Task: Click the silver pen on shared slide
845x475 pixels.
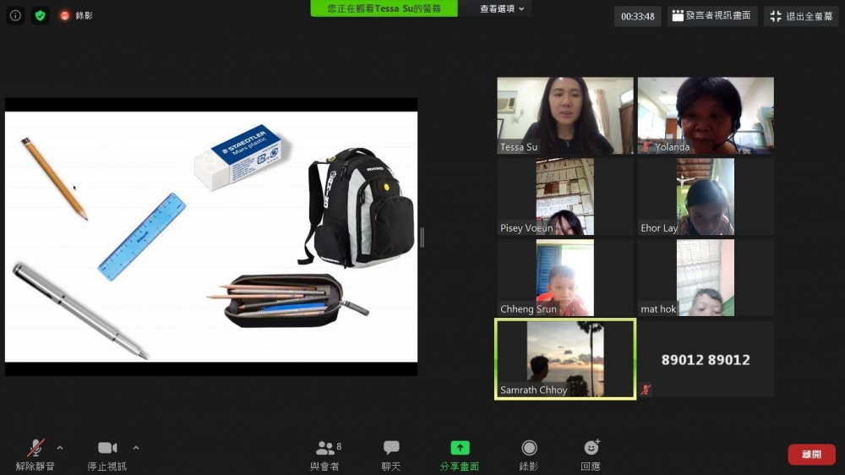Action: pyautogui.click(x=79, y=311)
